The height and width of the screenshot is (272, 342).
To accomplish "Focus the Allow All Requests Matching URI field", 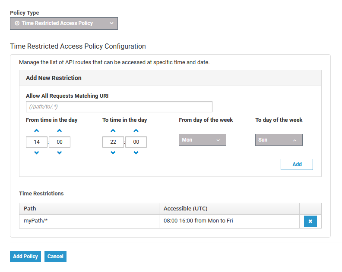I will [119, 107].
